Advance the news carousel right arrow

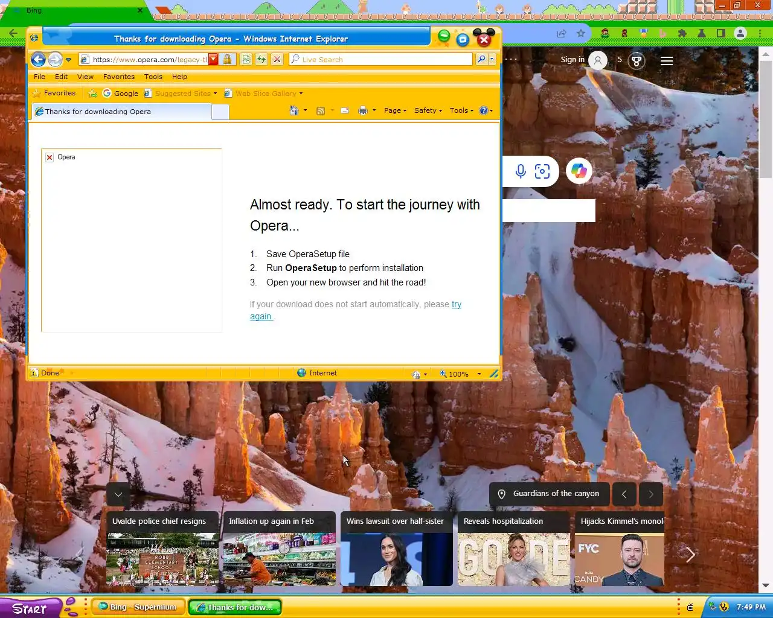click(690, 554)
